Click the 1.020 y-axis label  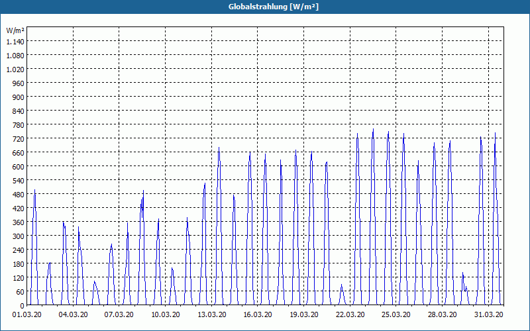[15, 70]
